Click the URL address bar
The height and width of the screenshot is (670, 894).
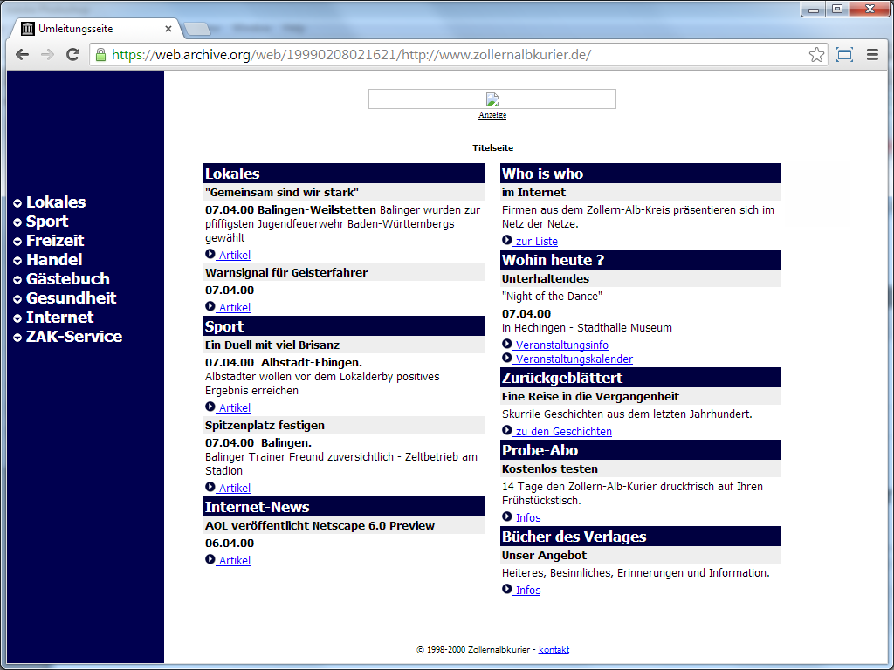point(437,55)
